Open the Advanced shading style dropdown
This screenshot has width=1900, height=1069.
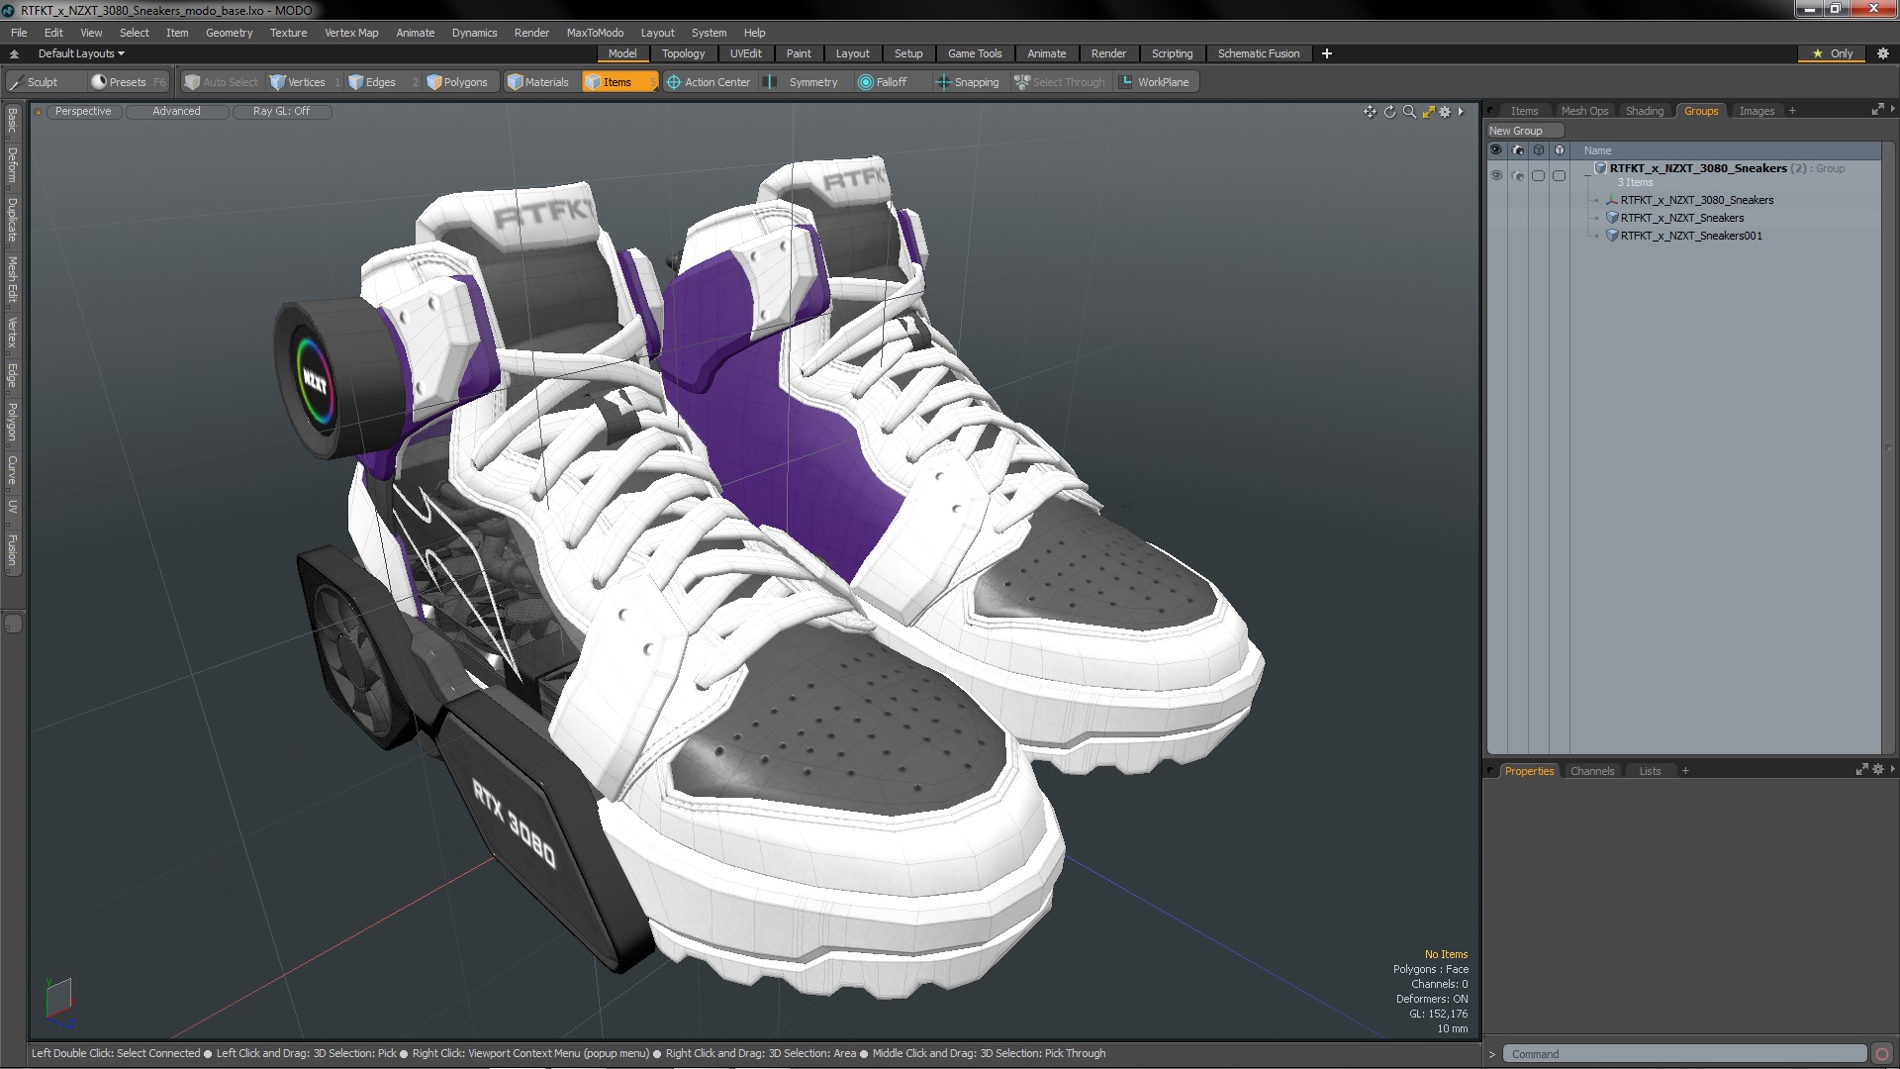click(176, 111)
